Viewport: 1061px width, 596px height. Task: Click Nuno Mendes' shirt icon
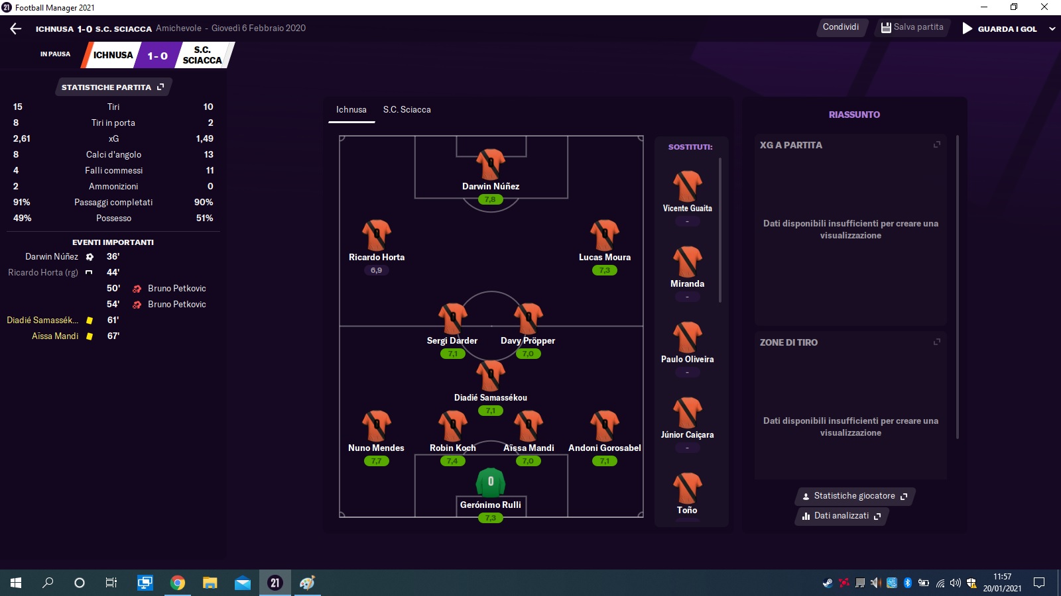[377, 426]
